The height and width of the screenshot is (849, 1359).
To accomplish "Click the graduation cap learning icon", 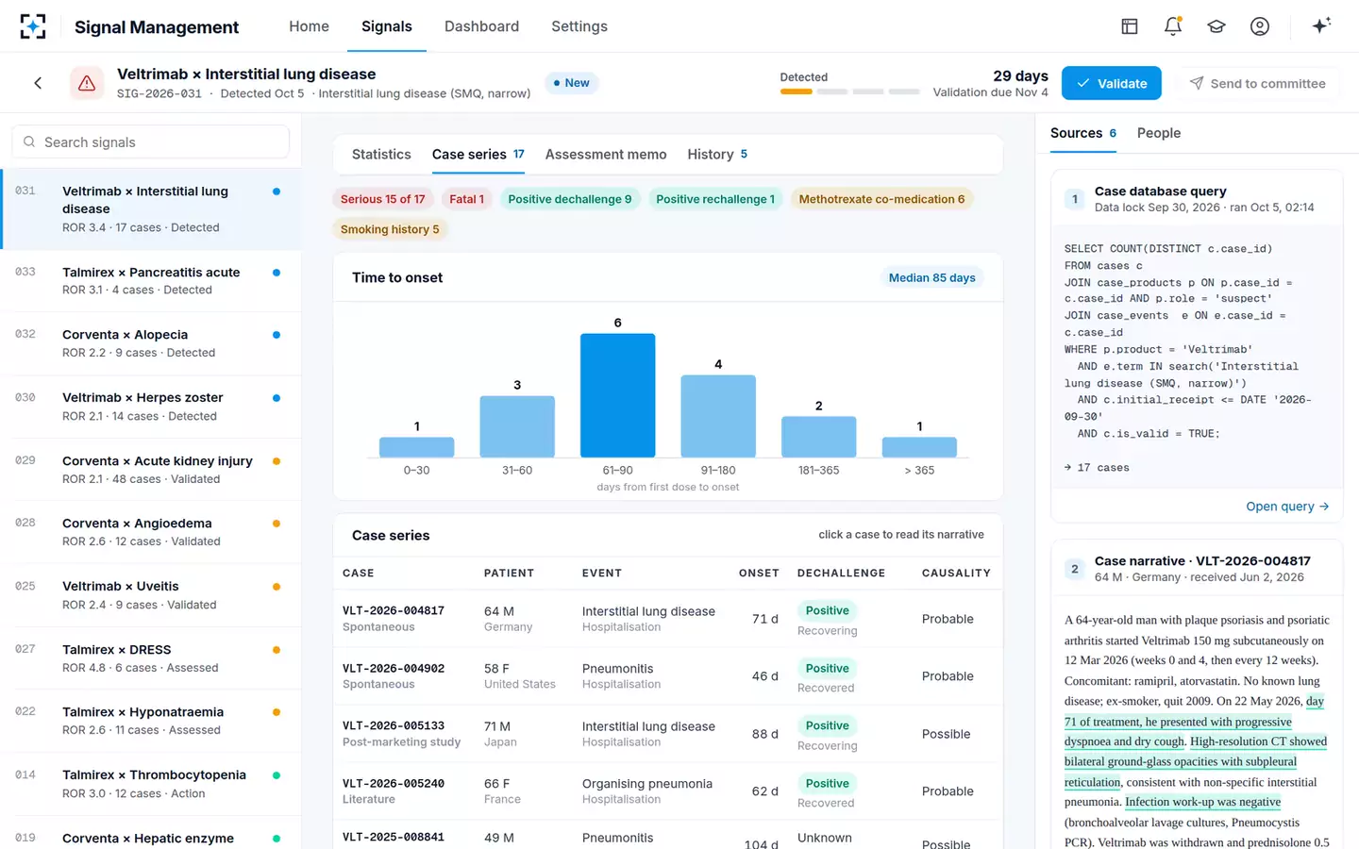I will tap(1216, 26).
